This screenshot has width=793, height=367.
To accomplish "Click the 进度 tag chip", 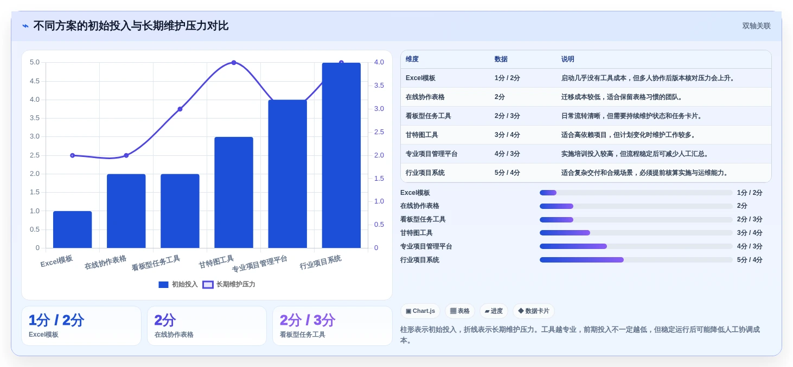I will click(x=494, y=311).
